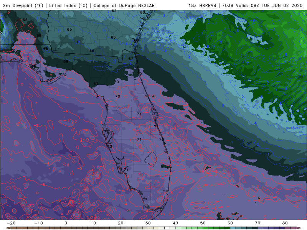Click the '-20' color scale label

coord(11,223)
